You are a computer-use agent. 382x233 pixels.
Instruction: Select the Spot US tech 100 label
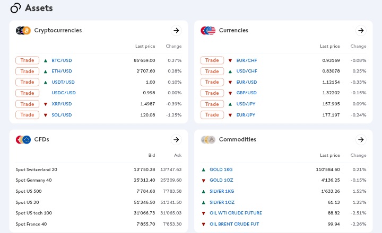(x=33, y=213)
